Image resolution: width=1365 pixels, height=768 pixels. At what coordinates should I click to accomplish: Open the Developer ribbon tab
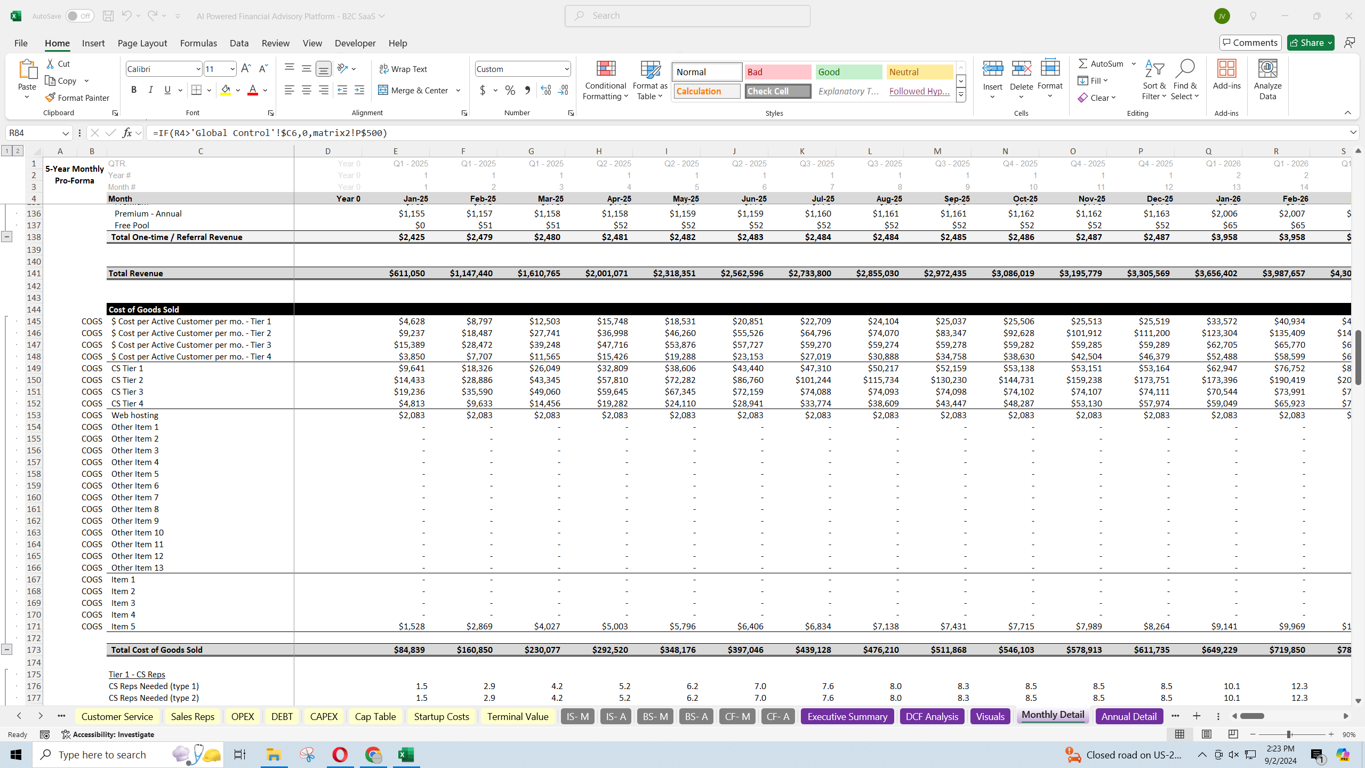355,43
